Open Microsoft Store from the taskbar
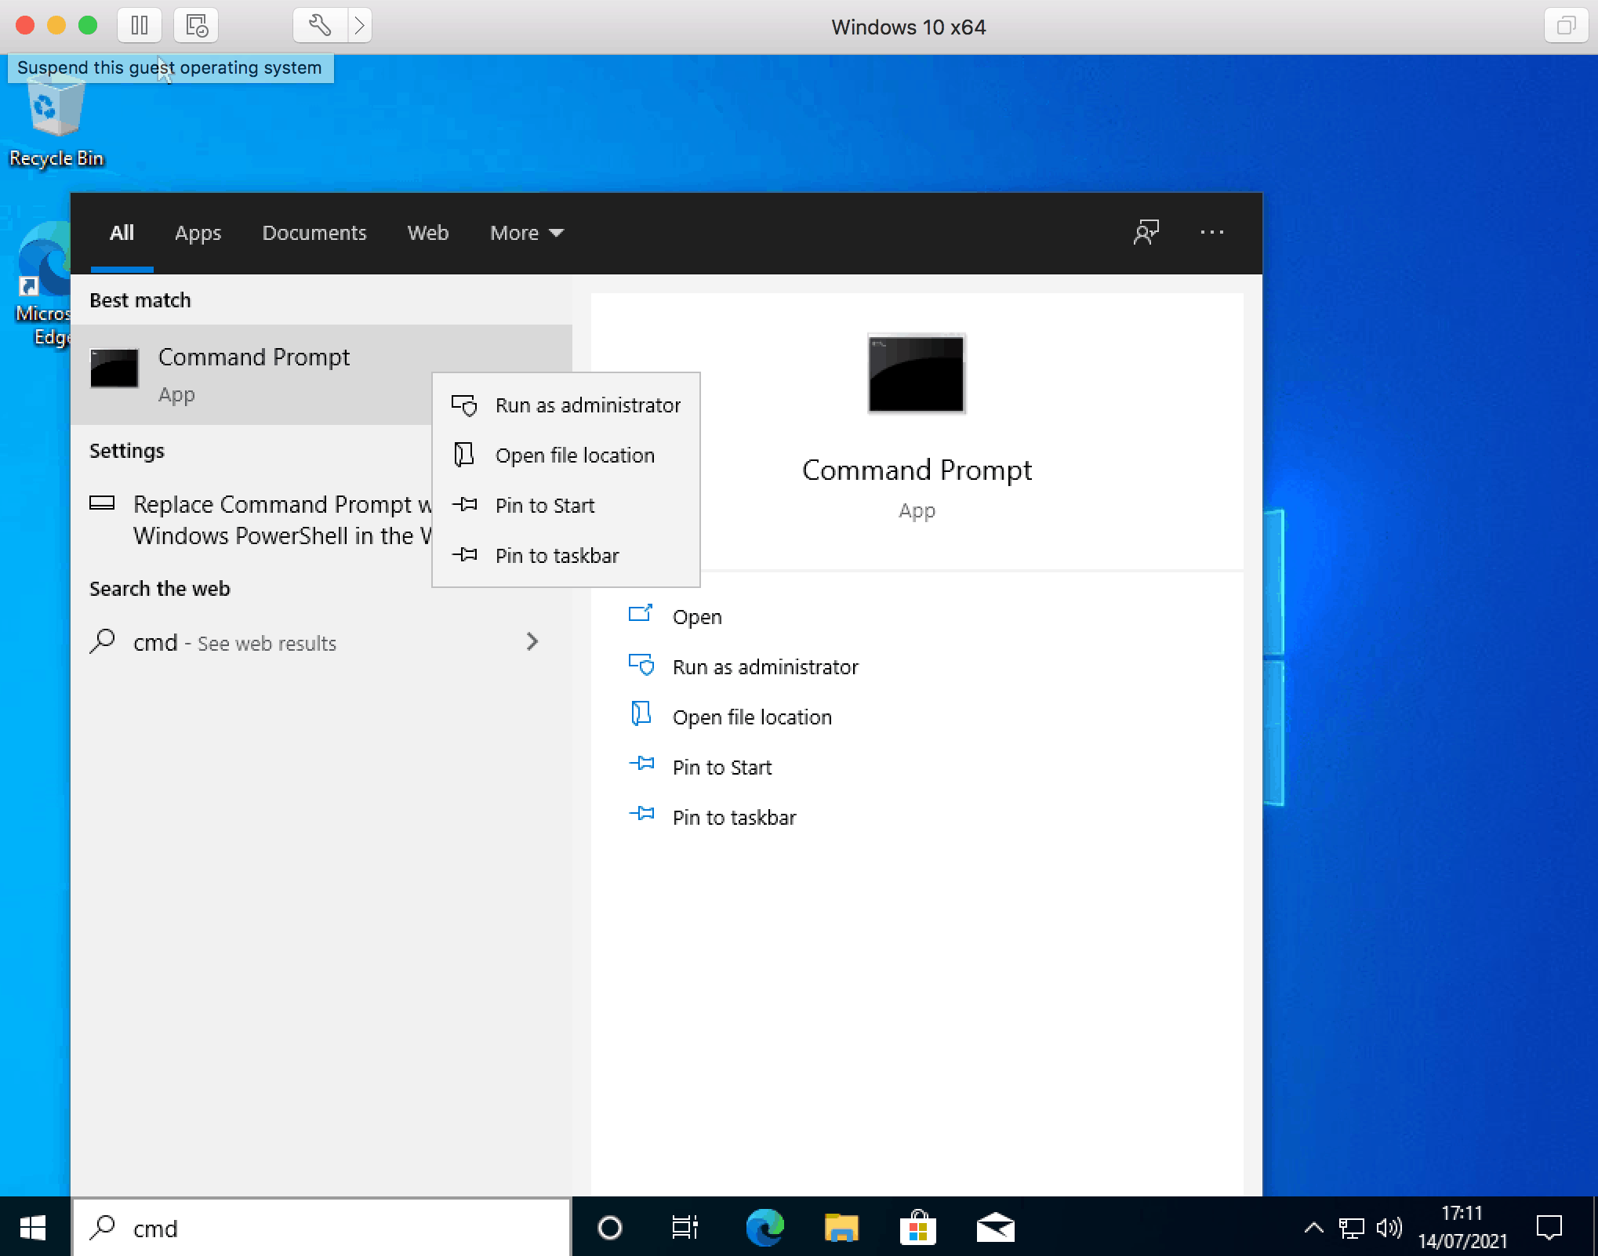The height and width of the screenshot is (1256, 1598). (918, 1228)
